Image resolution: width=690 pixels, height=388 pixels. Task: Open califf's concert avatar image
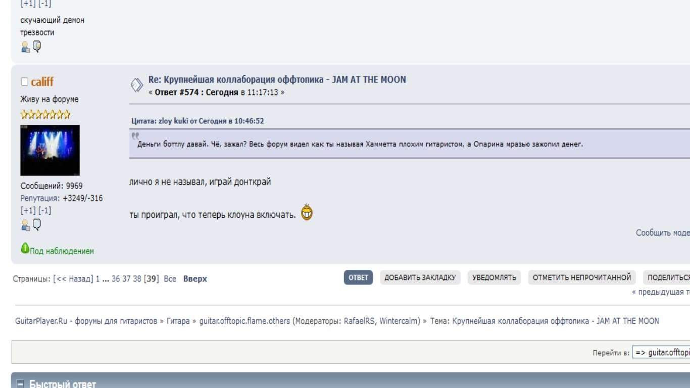[x=50, y=151]
